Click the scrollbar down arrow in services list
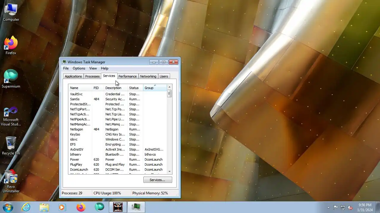The width and height of the screenshot is (380, 213). coord(170,171)
